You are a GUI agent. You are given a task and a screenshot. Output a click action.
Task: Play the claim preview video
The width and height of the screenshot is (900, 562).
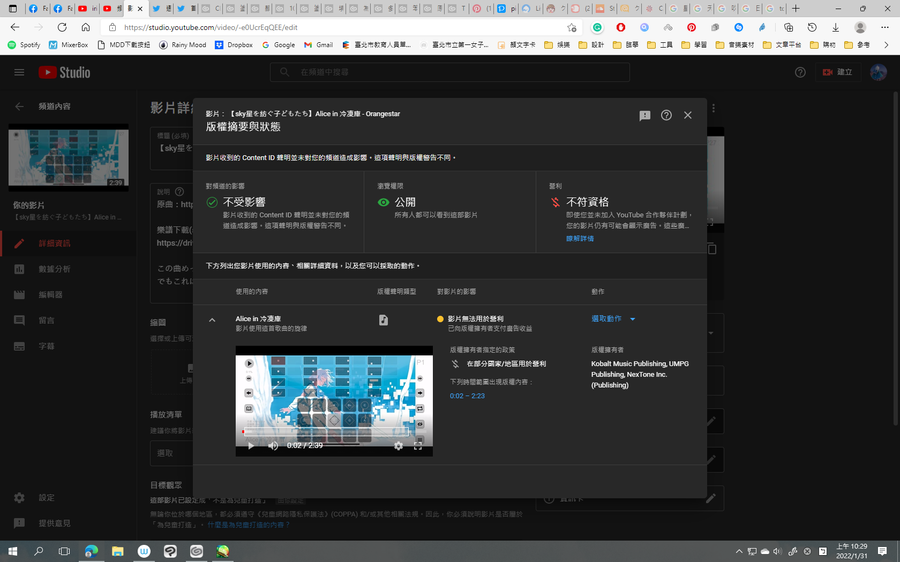[251, 445]
